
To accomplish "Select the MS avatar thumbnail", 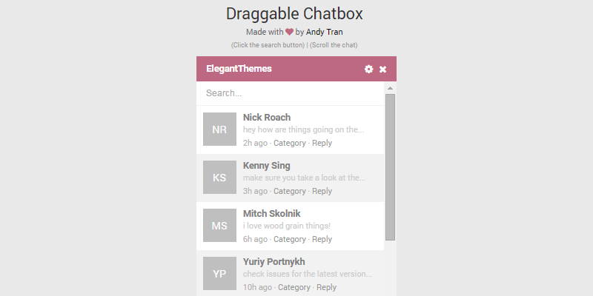I will (x=219, y=226).
